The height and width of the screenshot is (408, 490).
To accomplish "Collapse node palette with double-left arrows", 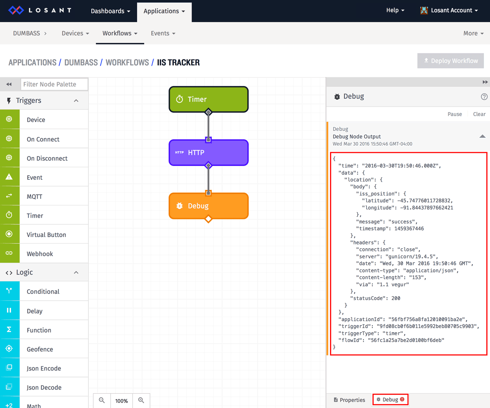I will 9,84.
